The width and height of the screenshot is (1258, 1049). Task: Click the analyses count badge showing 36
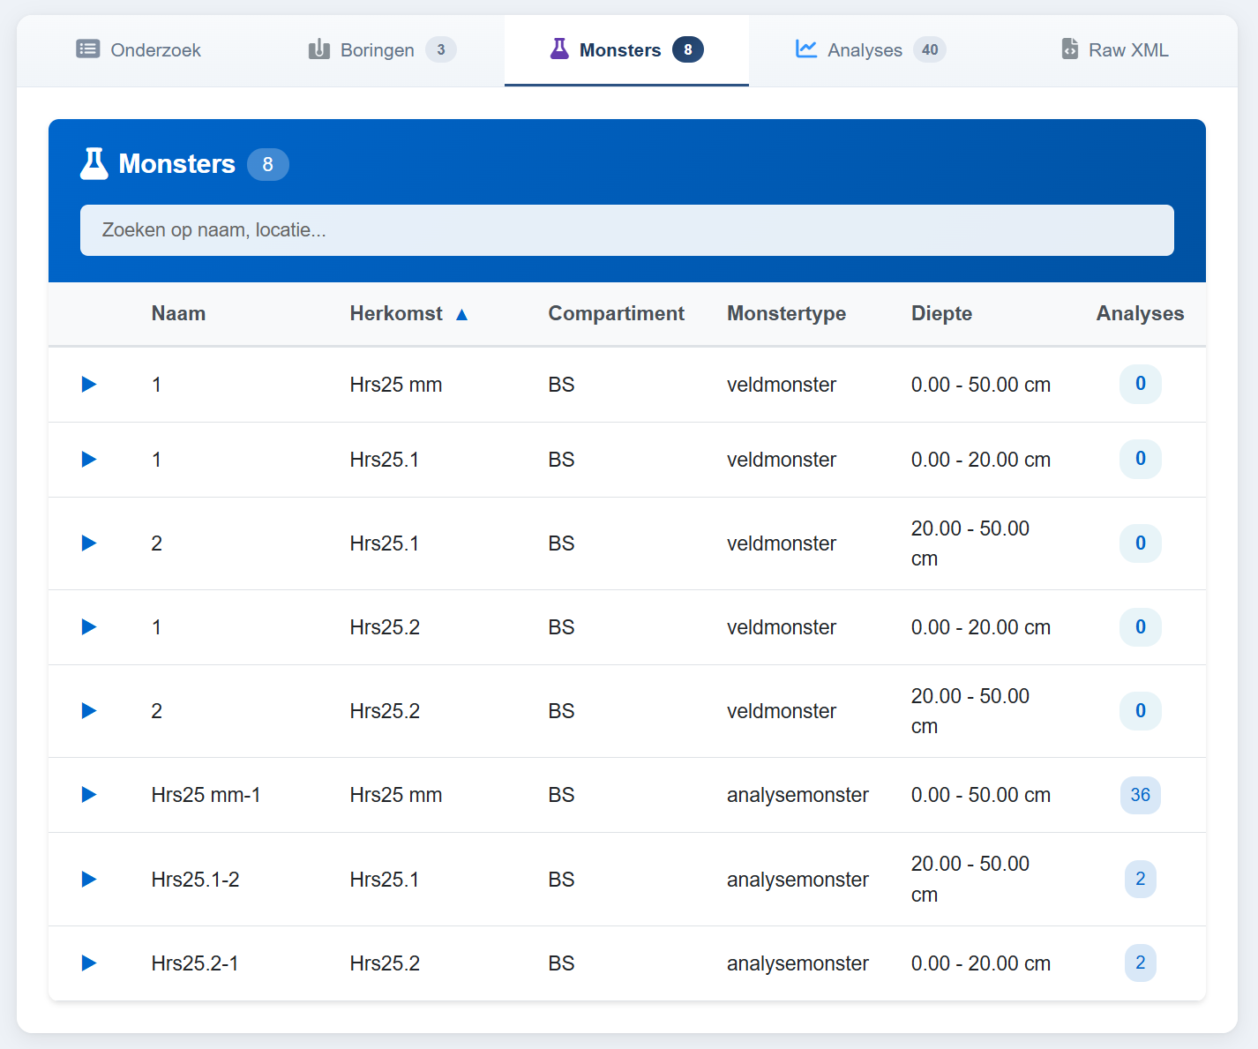click(x=1140, y=795)
